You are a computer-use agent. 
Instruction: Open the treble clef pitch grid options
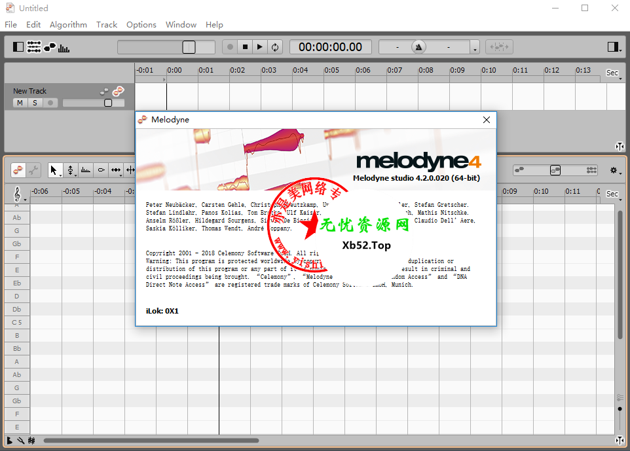[18, 194]
